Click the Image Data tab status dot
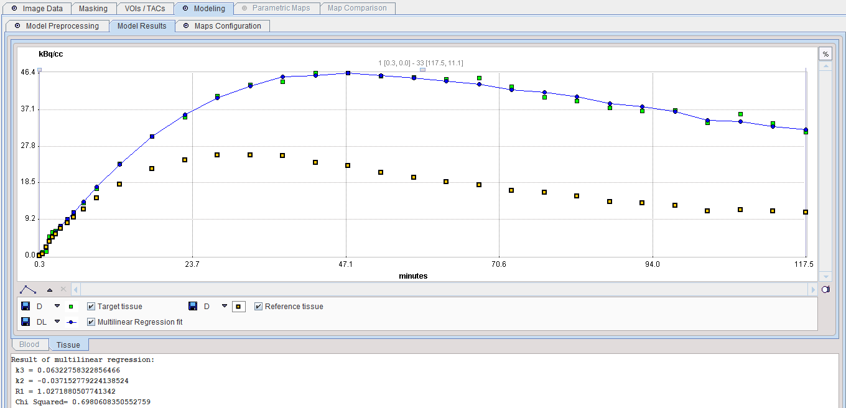 14,9
